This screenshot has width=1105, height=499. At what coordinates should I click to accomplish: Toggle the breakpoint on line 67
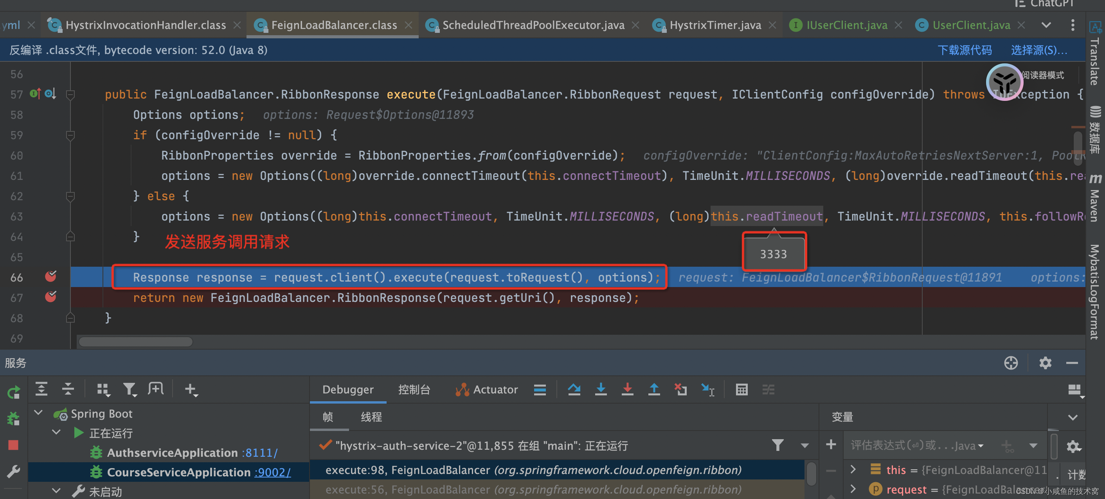[55, 297]
